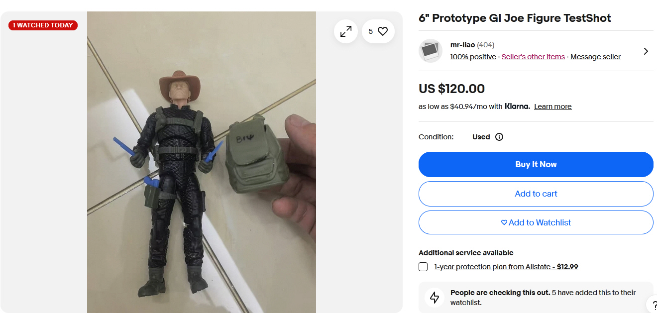
Task: Open Seller's other items link
Action: point(533,57)
